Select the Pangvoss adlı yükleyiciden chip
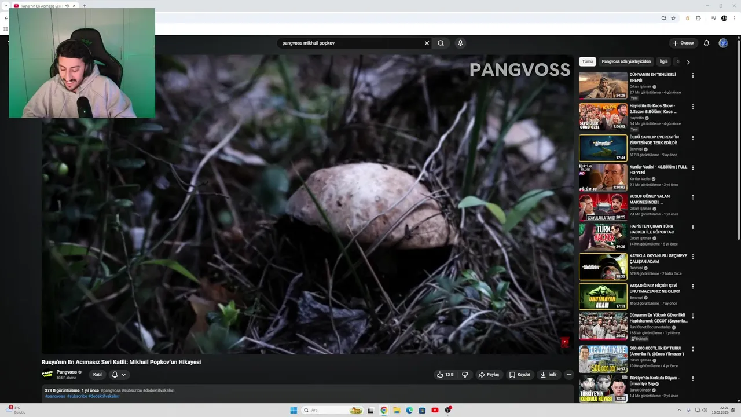Viewport: 741px width, 417px height. point(626,61)
